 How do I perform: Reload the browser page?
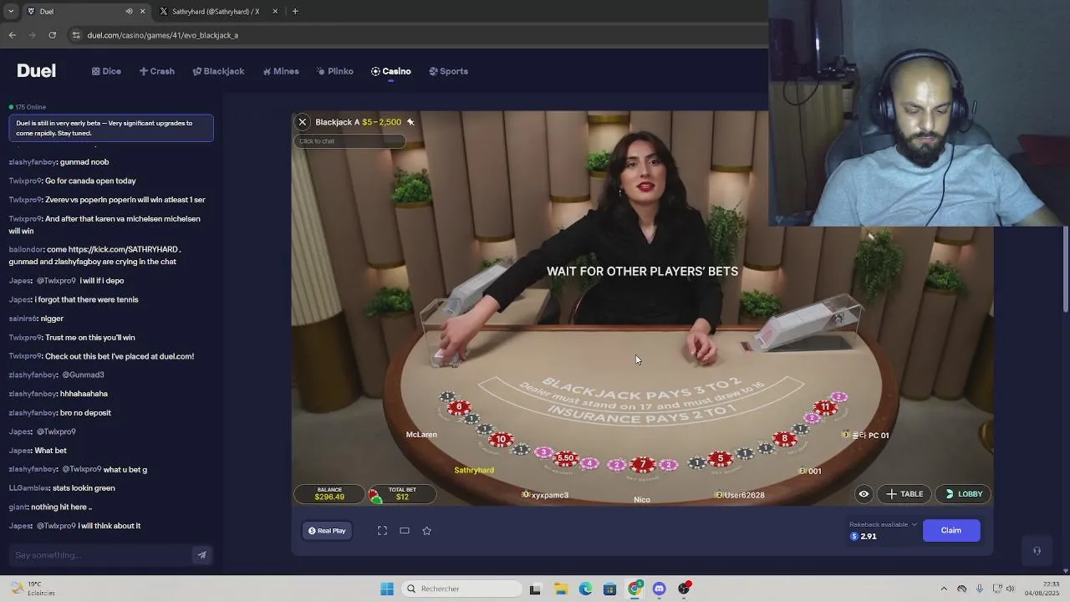click(x=52, y=35)
